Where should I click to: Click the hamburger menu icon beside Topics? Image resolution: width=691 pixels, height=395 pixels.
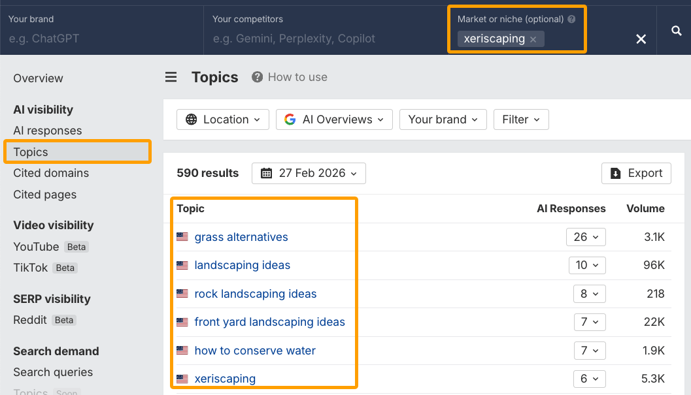171,77
